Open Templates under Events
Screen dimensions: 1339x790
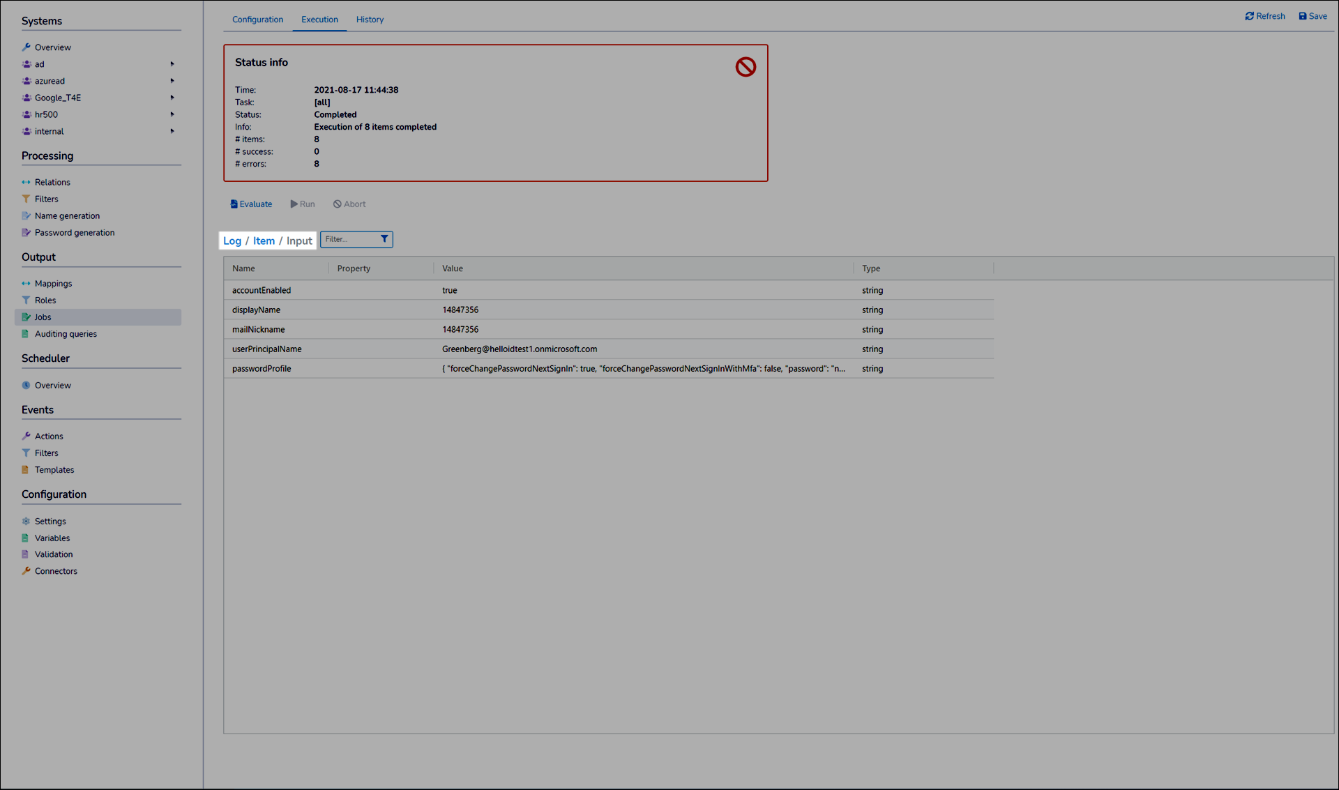click(x=54, y=470)
